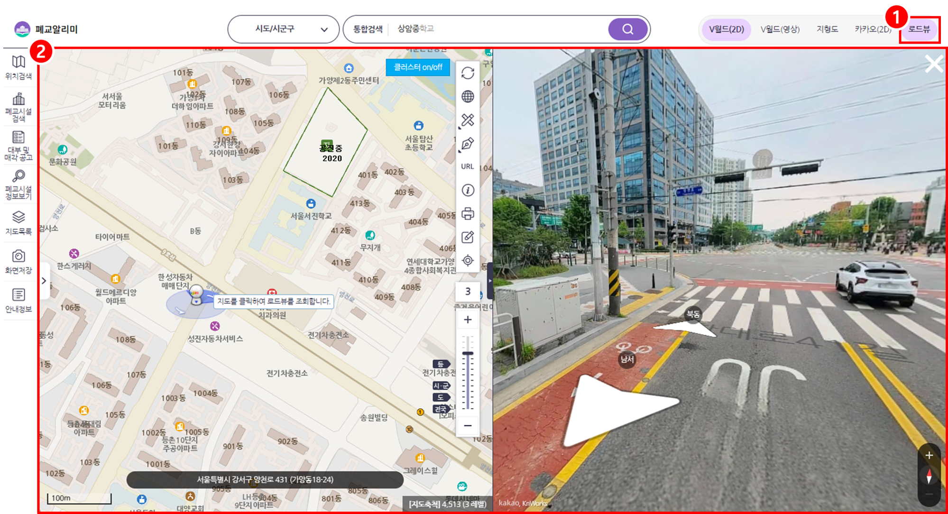This screenshot has height=514, width=948.
Task: Open 화면저장 screen capture in sidebar
Action: (x=18, y=262)
